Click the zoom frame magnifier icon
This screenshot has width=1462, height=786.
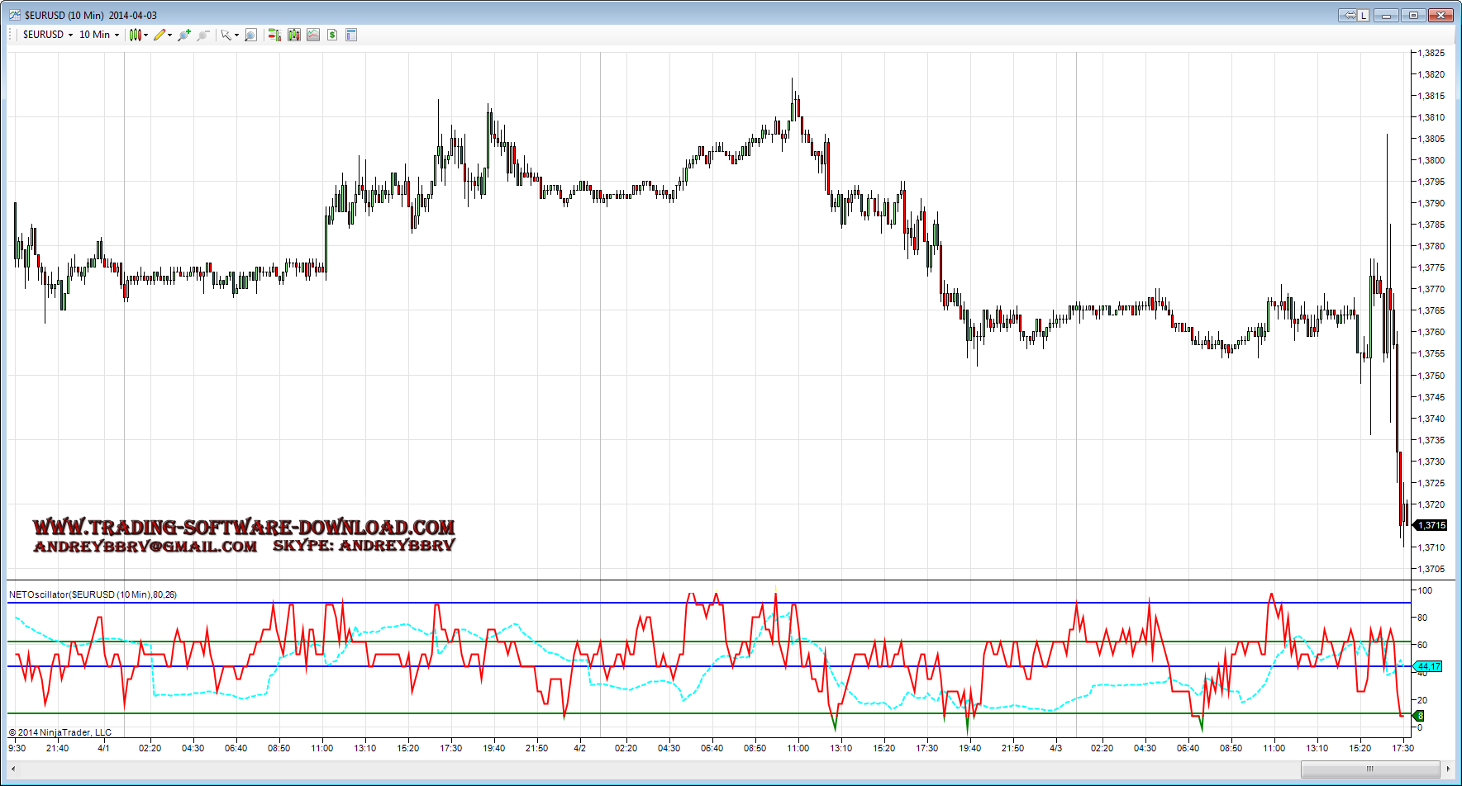[x=250, y=35]
